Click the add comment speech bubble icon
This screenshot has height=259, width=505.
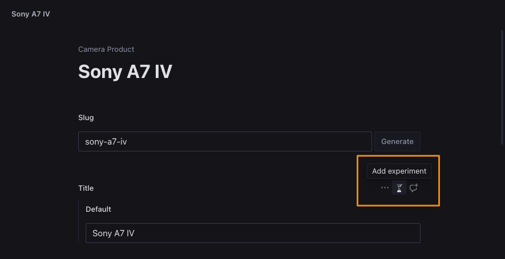click(x=414, y=188)
